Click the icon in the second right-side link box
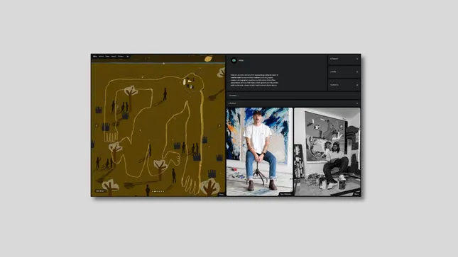 point(357,72)
